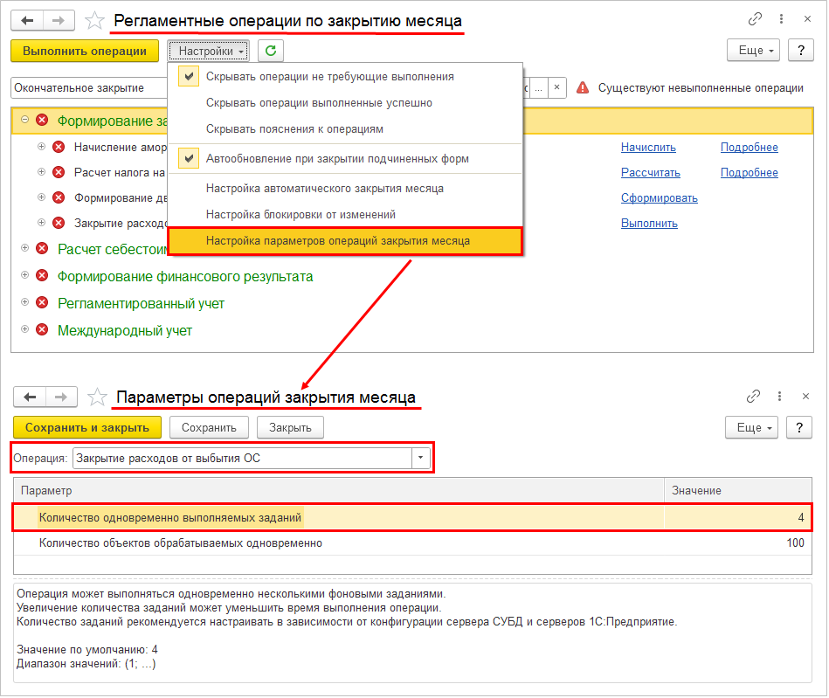Expand the Расчет налога row
Screen dimensions: 829x698
coord(42,172)
